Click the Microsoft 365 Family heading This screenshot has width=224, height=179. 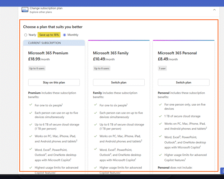111,53
